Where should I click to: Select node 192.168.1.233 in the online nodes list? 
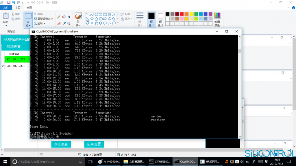17,59
